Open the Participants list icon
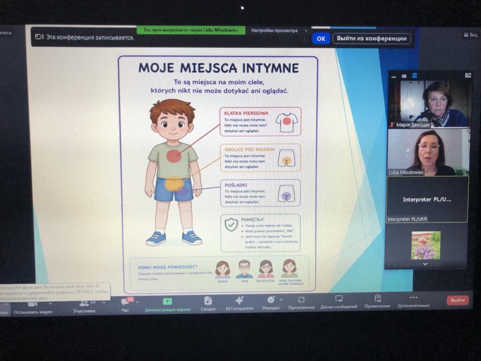The height and width of the screenshot is (361, 481). point(84,303)
